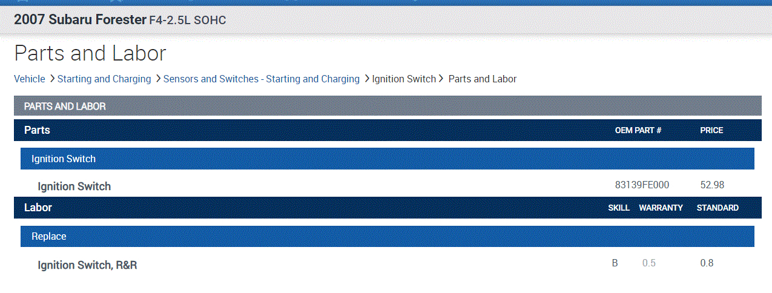This screenshot has width=772, height=293.
Task: Click the chevron arrow after Vehicle breadcrumb
Action: [x=53, y=79]
